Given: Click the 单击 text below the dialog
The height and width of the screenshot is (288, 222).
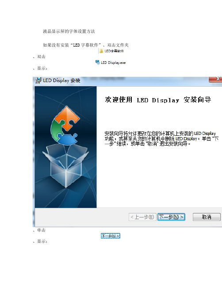Looking at the screenshot, I should tap(41, 230).
